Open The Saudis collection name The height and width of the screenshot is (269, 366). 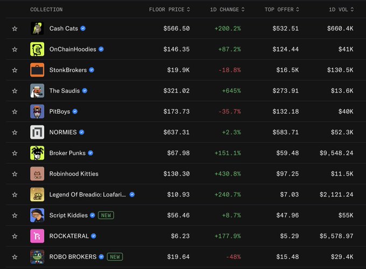coord(65,91)
